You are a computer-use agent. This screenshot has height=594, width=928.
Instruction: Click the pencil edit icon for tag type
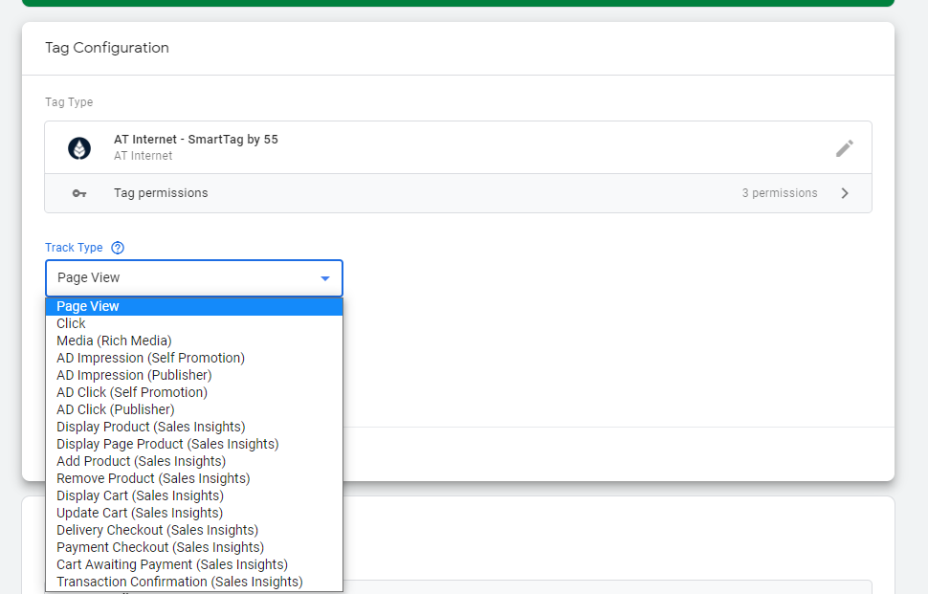click(x=844, y=148)
